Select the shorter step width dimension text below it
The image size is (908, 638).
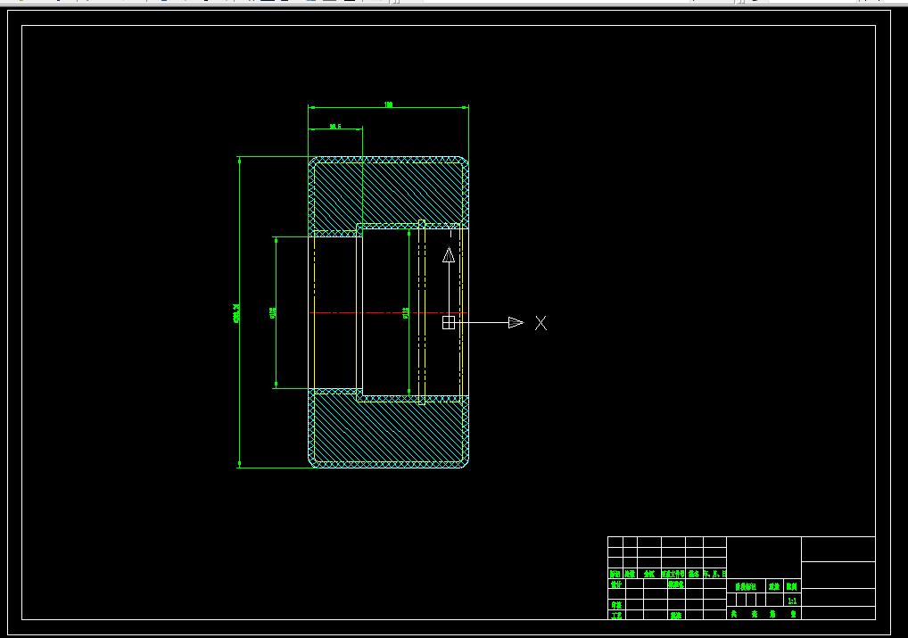[335, 127]
